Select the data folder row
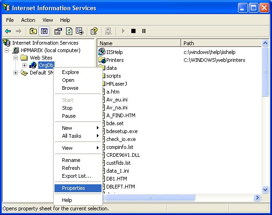 click(111, 68)
